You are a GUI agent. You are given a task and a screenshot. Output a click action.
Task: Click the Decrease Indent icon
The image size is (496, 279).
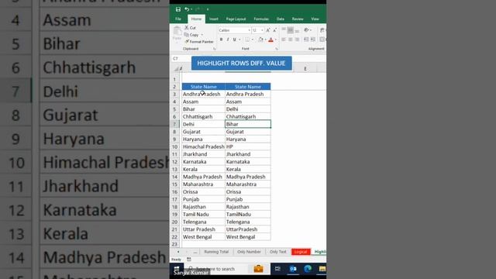pyautogui.click(x=306, y=40)
